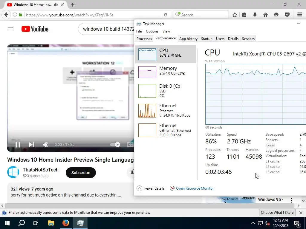Viewport: 306px width, 229px height.
Task: Click the smiley chat icon in Firefox toolbar
Action: pos(276,15)
